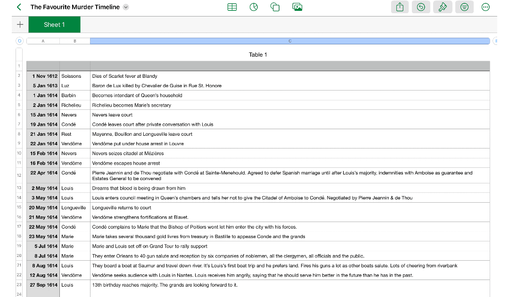Select cell 'Dies of Scarlet fever at Blandy'
509x297 pixels.
[x=290, y=76]
